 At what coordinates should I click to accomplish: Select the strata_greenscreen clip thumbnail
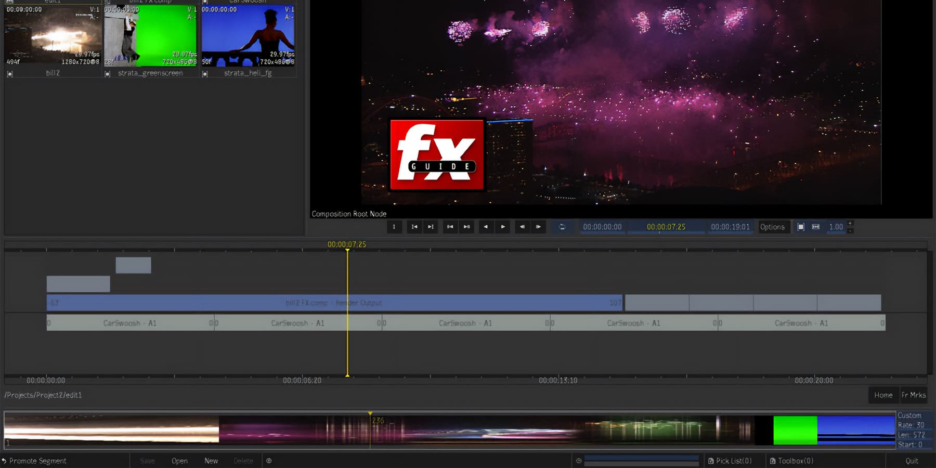coord(151,35)
